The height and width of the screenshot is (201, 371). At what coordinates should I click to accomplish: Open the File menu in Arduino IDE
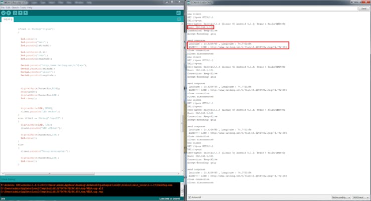(3, 8)
